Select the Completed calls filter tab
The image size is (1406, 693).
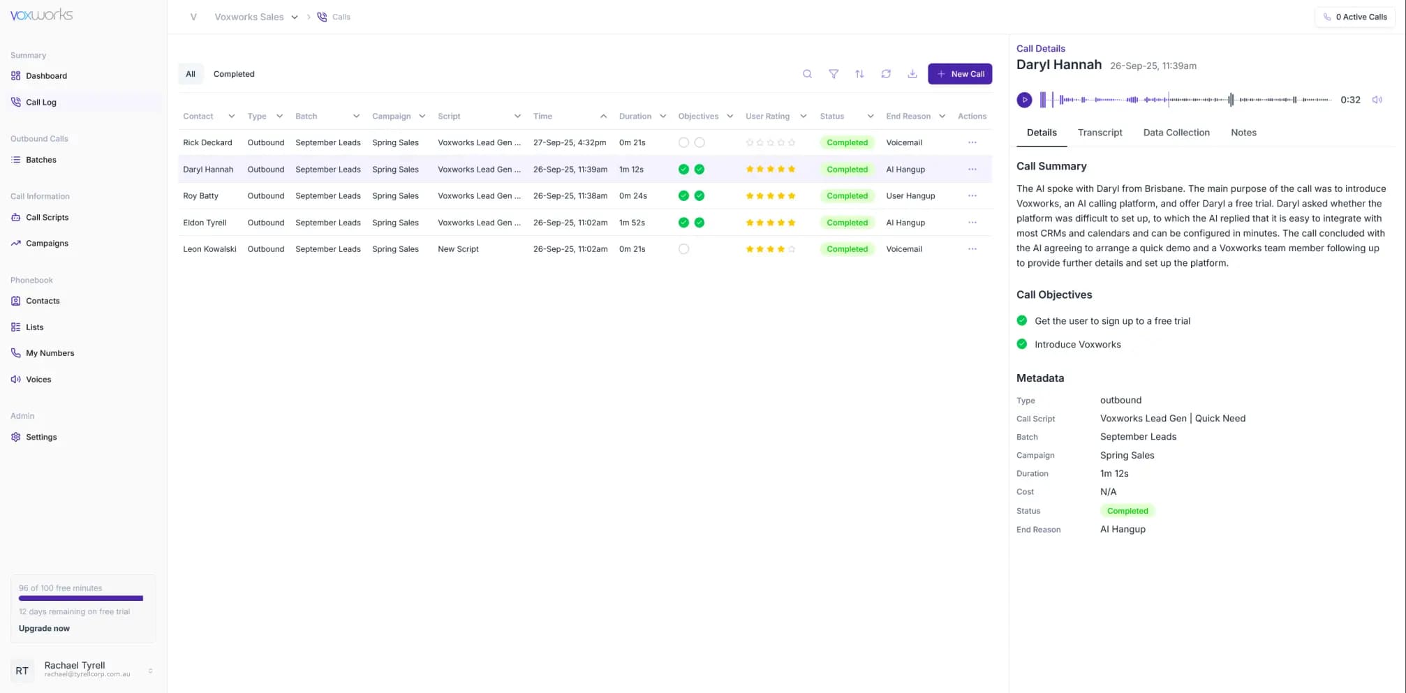coord(234,74)
